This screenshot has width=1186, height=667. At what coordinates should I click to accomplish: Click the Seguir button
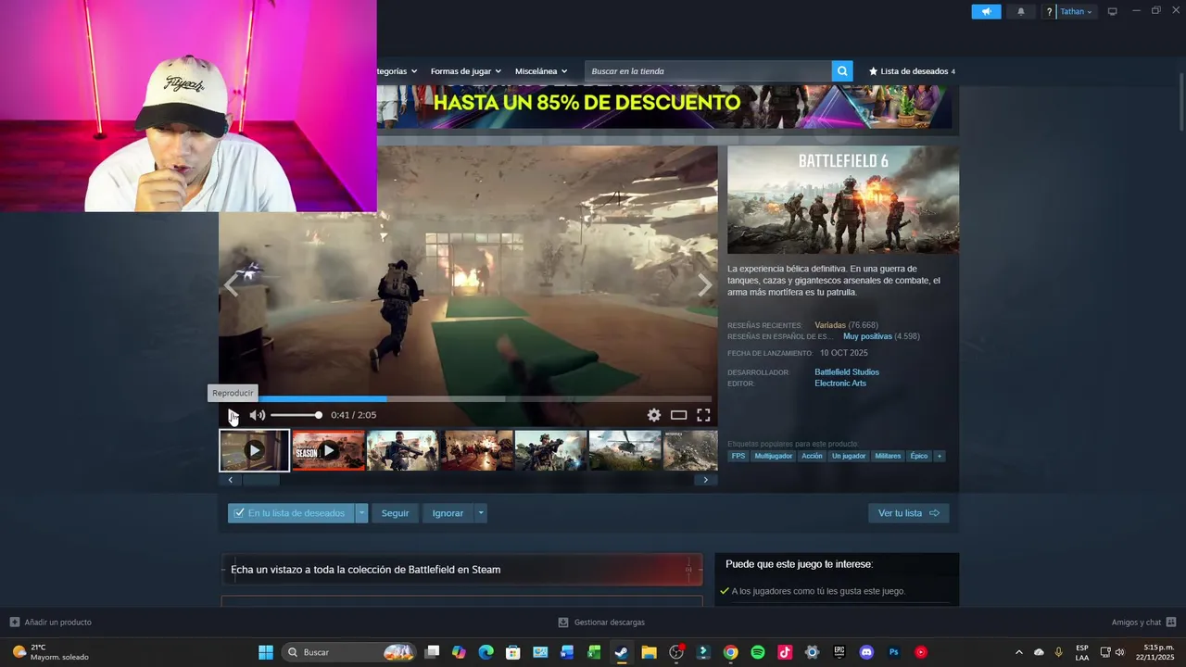point(395,513)
